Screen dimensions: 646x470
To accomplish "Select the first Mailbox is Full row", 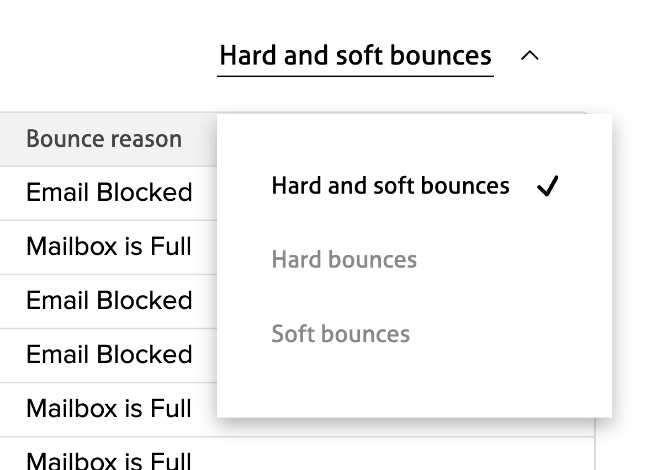I will click(109, 246).
